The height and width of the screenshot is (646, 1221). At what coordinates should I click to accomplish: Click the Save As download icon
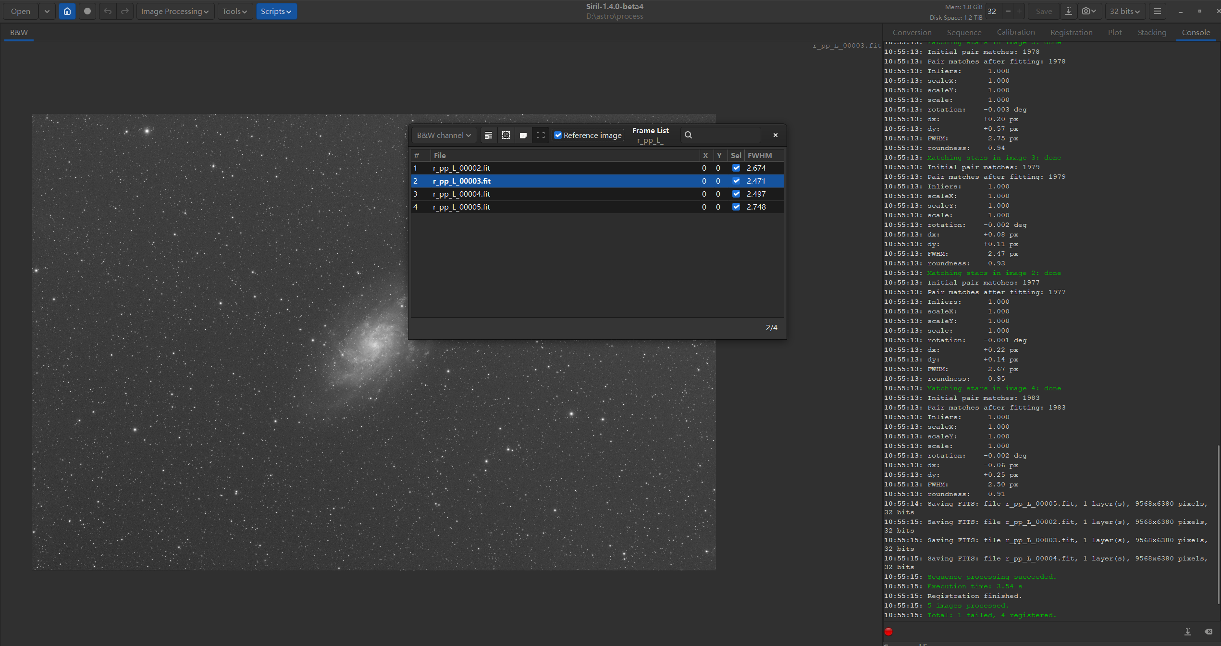1068,11
